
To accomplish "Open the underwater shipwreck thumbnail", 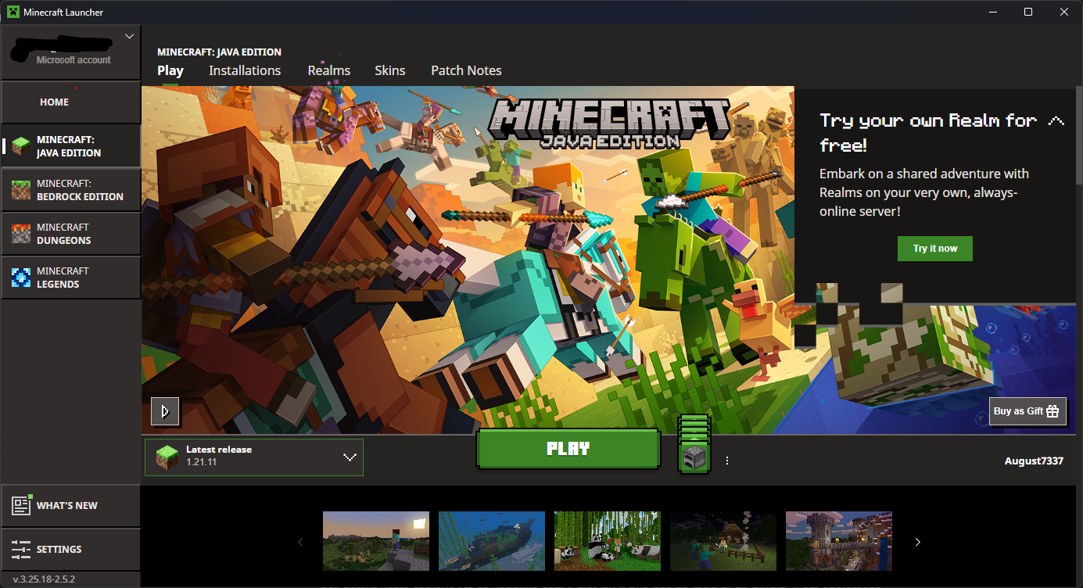I will click(492, 541).
